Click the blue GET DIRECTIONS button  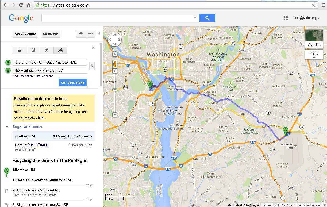coord(73,83)
